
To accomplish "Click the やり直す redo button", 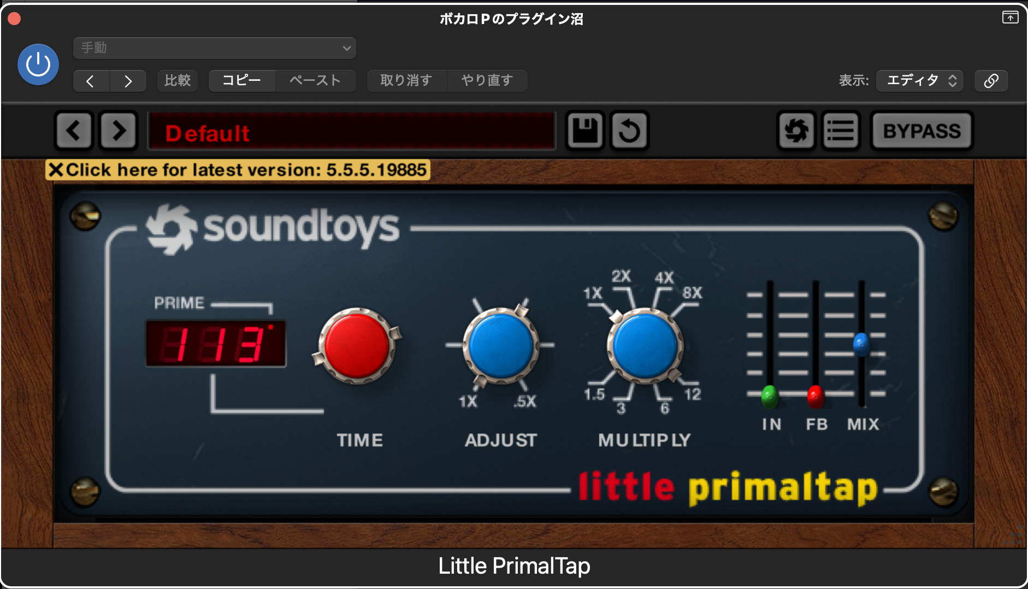I will coord(487,81).
